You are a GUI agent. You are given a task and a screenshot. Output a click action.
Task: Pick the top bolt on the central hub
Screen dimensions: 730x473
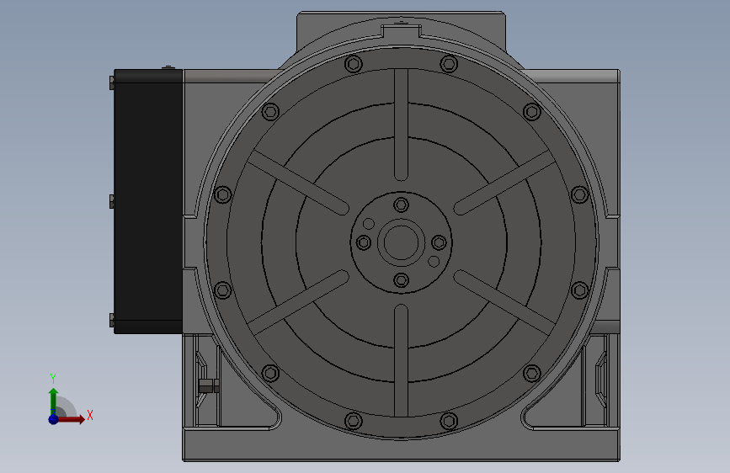click(x=402, y=205)
